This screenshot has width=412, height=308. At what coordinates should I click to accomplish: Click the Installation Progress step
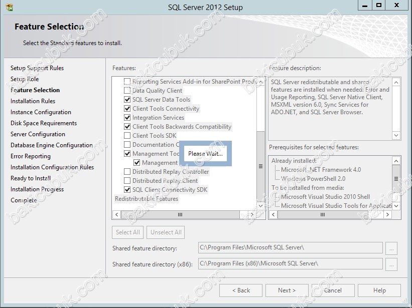pos(37,189)
